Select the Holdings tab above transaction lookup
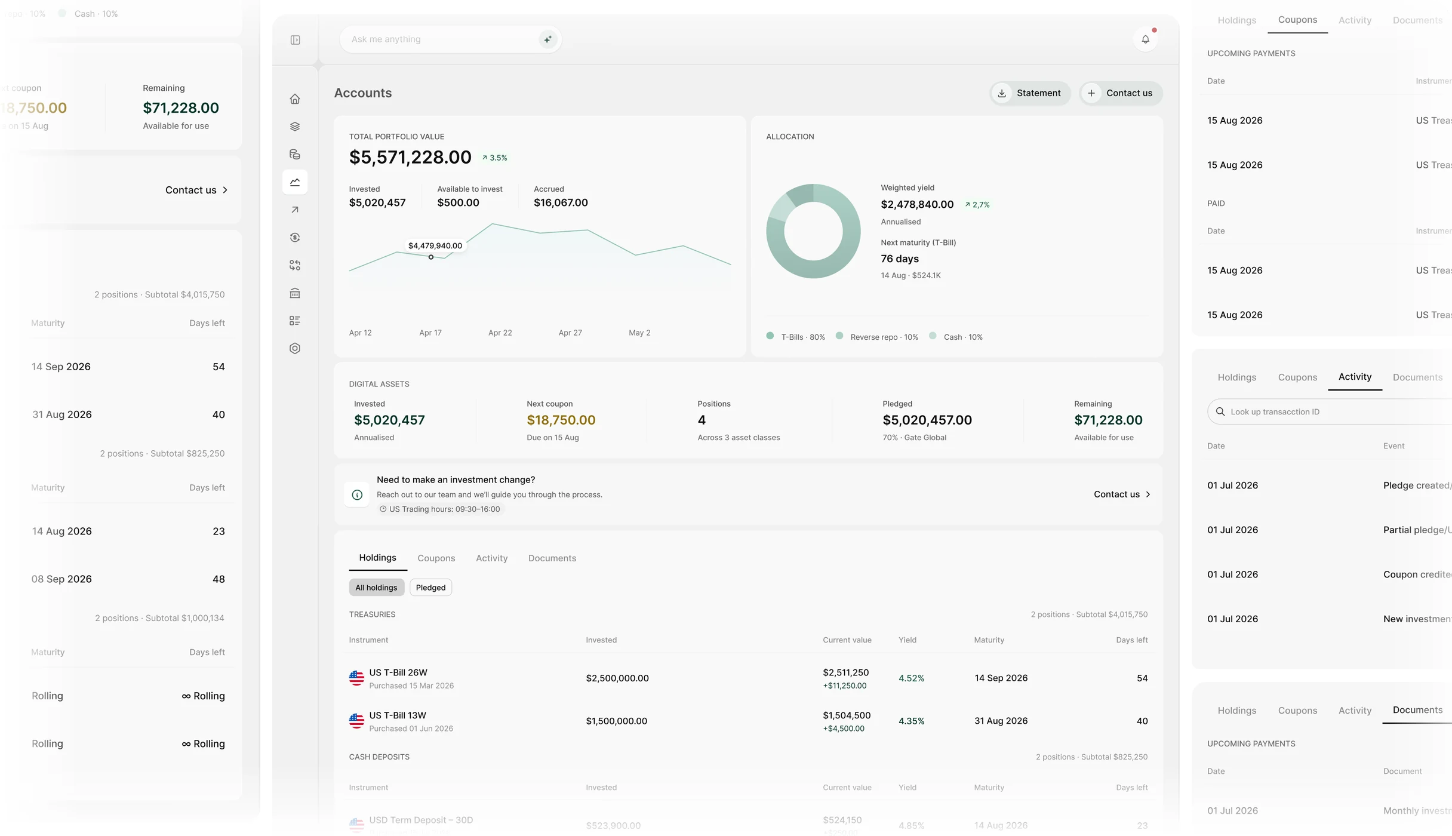1452x836 pixels. (1236, 377)
